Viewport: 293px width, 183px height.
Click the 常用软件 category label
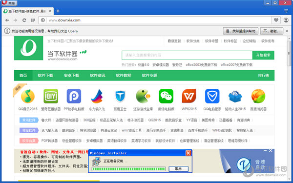click(29, 120)
